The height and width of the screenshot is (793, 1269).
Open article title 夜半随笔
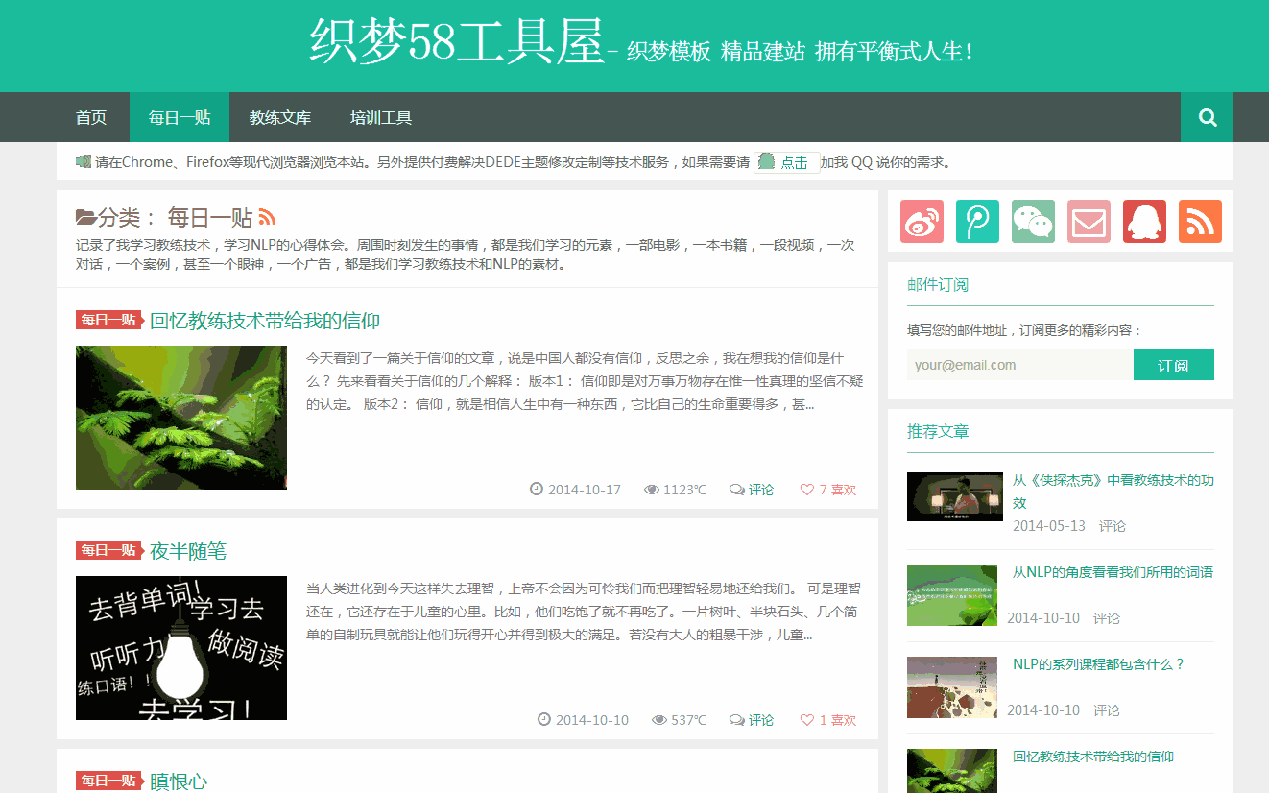188,551
